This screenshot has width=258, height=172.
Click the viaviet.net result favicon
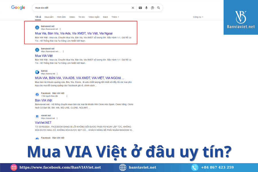coord(37,117)
